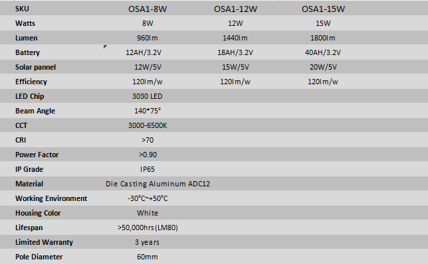This screenshot has height=264, width=428.
Task: Click the OSA1-12W header cell
Action: [235, 9]
